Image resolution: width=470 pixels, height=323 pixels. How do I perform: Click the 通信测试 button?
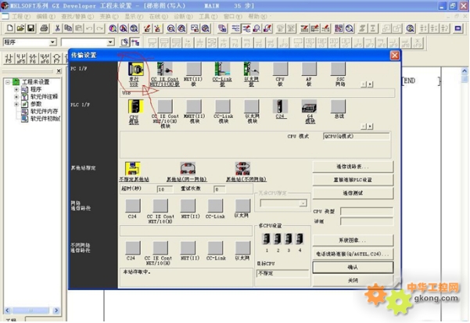coord(353,193)
